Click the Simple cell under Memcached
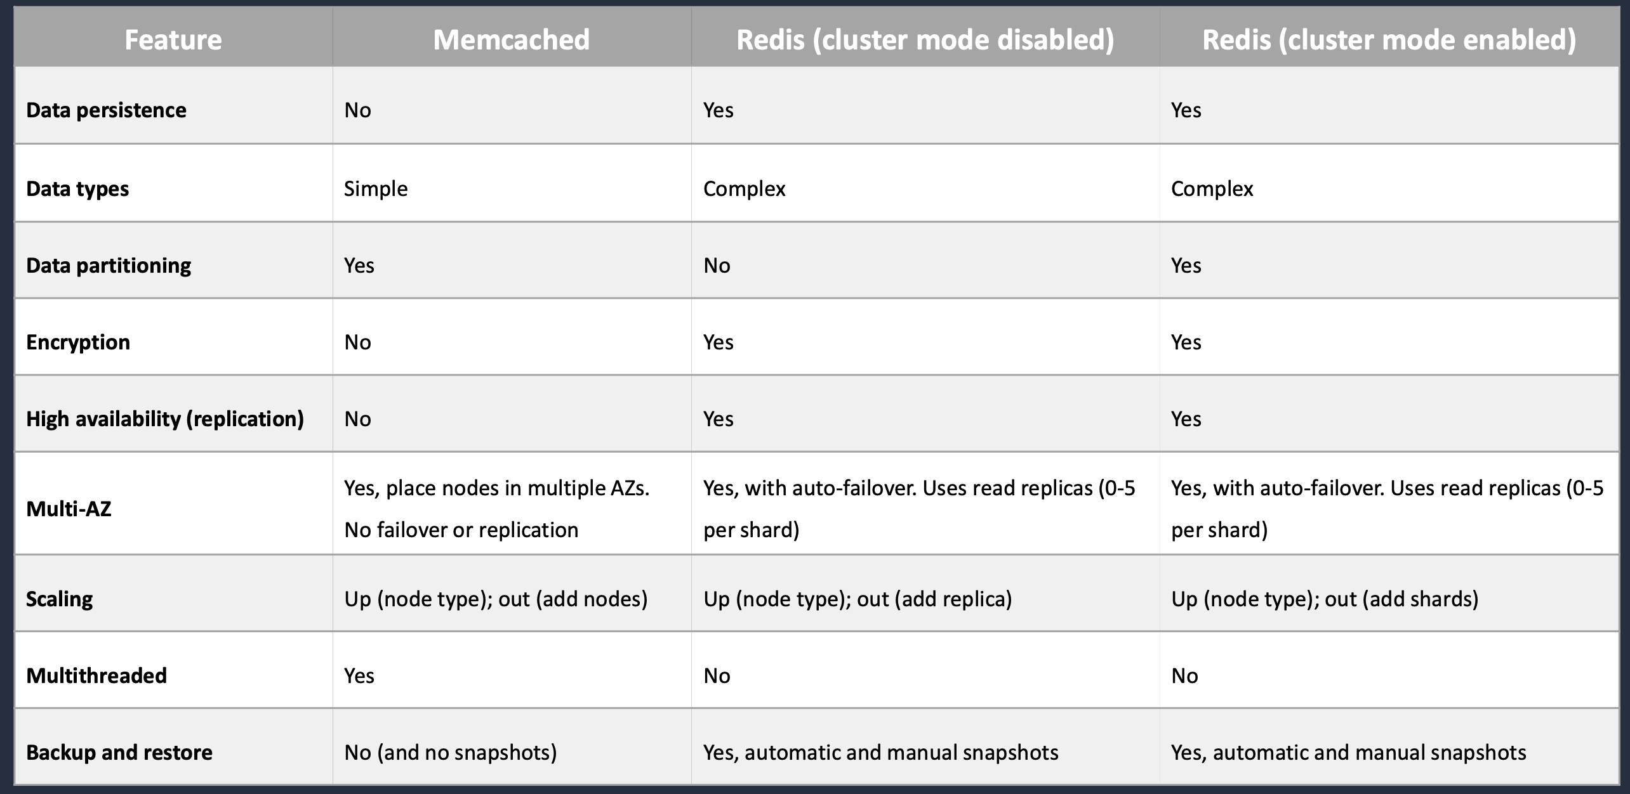1630x794 pixels. tap(376, 189)
